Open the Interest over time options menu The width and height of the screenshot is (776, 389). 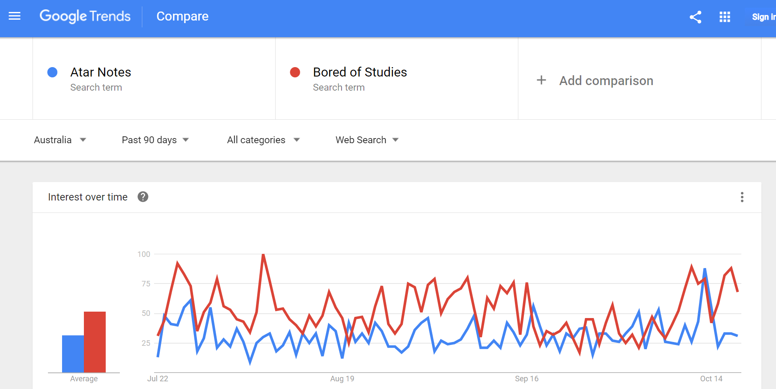pyautogui.click(x=742, y=197)
